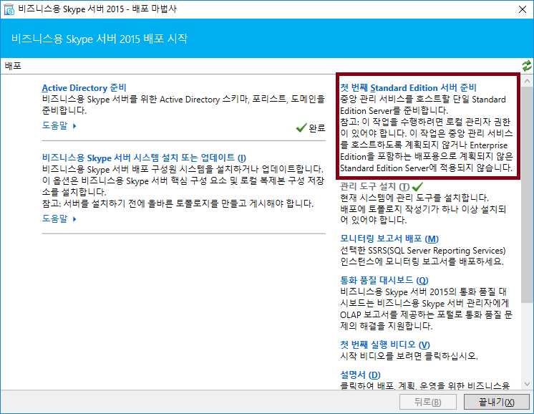Click the green refresh arrows icon
The width and height of the screenshot is (534, 414).
(x=527, y=66)
